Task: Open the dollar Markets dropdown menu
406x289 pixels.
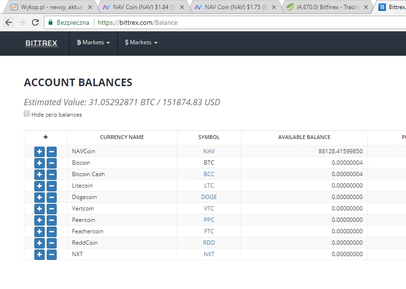Action: click(x=141, y=42)
